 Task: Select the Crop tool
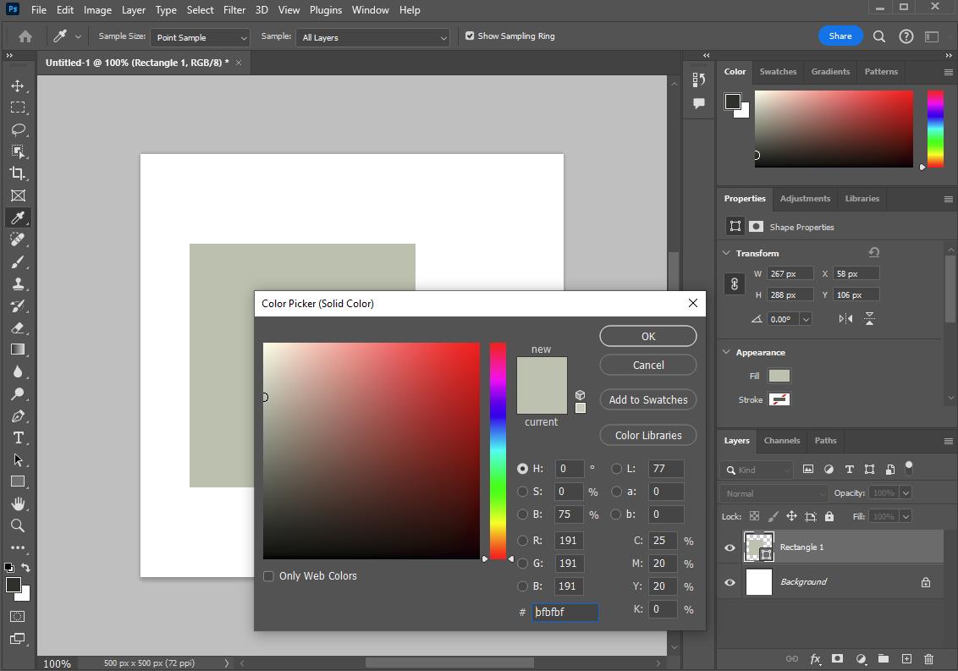(19, 173)
